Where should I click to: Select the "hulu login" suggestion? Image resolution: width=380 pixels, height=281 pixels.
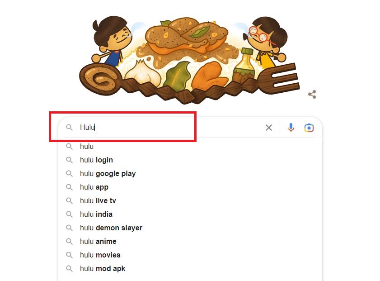pyautogui.click(x=96, y=160)
